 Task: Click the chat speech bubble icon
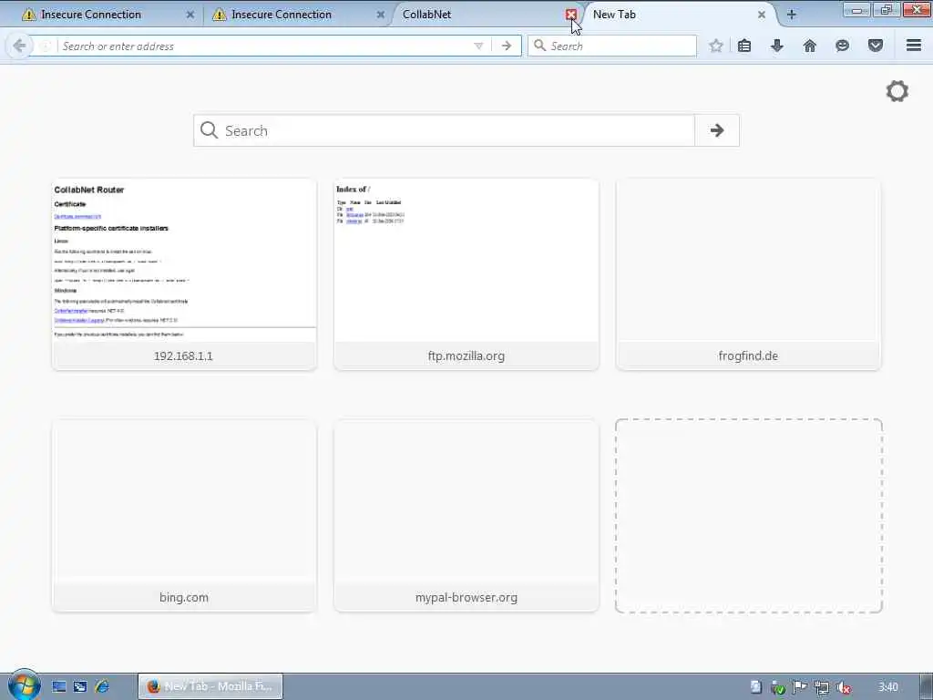click(x=842, y=46)
